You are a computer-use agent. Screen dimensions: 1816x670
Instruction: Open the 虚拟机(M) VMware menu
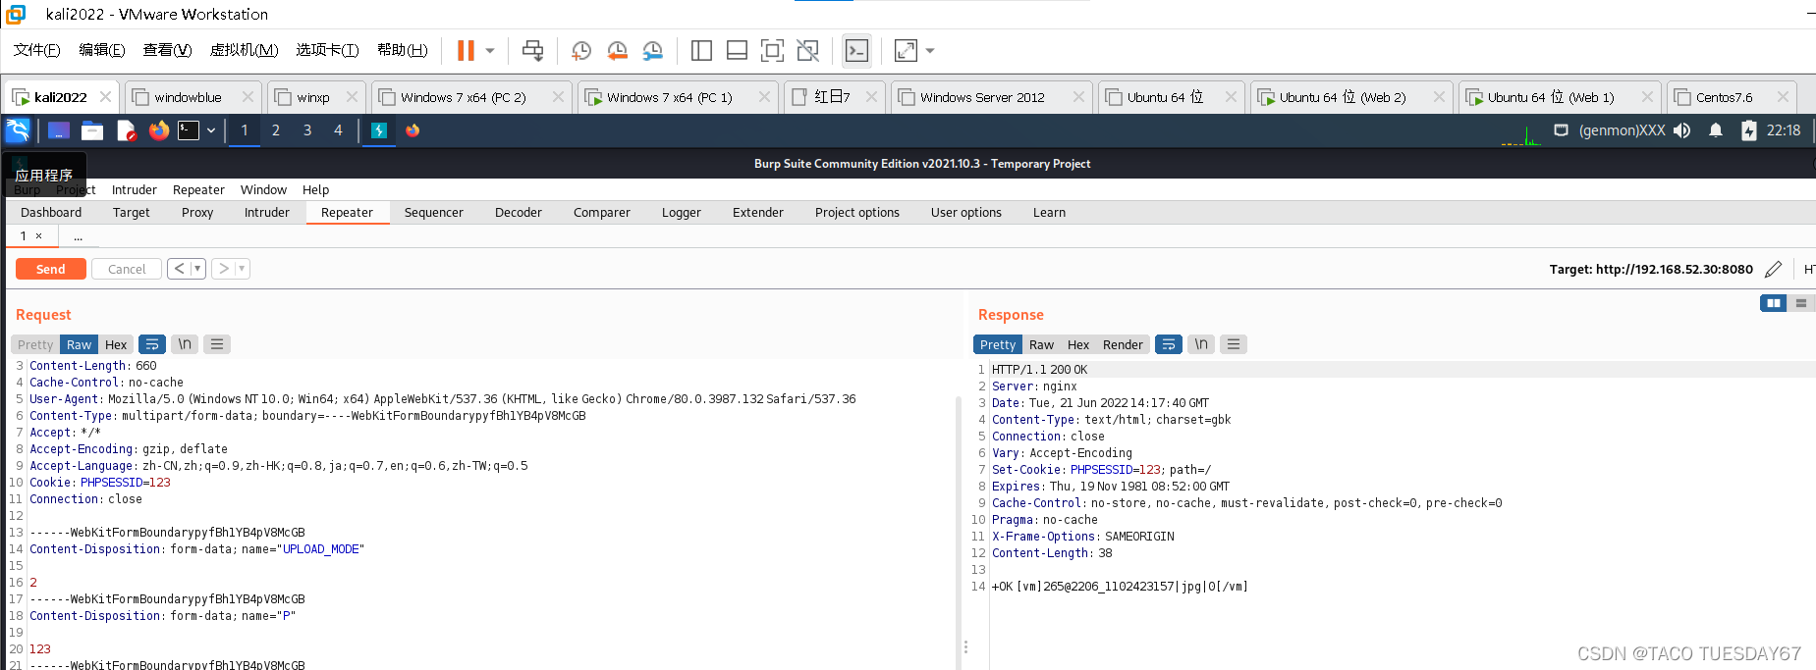pyautogui.click(x=245, y=50)
